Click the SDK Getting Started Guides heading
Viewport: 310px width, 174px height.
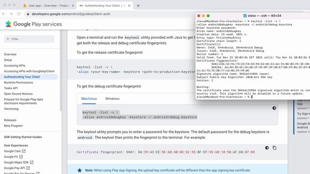click(23, 137)
